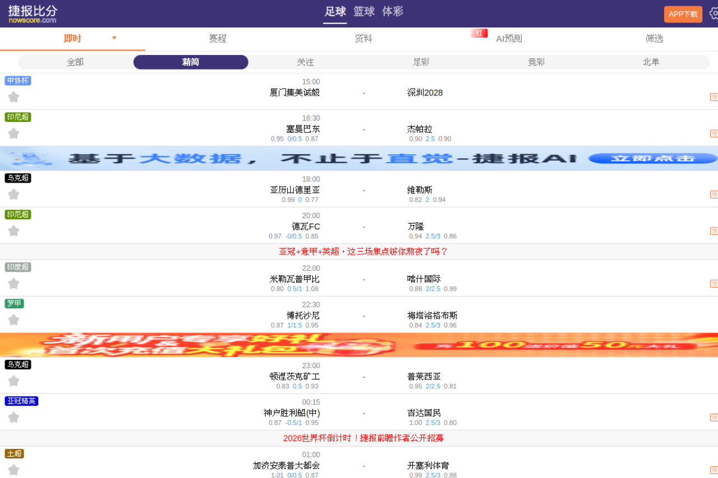Click the 土超 league tag
This screenshot has width=718, height=478.
(x=14, y=453)
